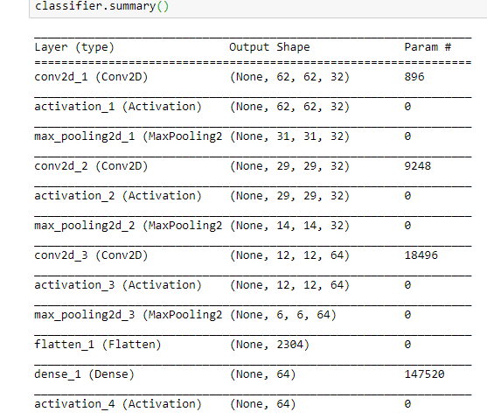The width and height of the screenshot is (487, 419).
Task: Click the output shape (None, 6, 6, 64)
Action: pos(283,315)
